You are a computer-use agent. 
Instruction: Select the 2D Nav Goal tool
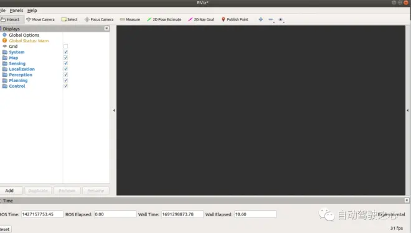coord(201,20)
